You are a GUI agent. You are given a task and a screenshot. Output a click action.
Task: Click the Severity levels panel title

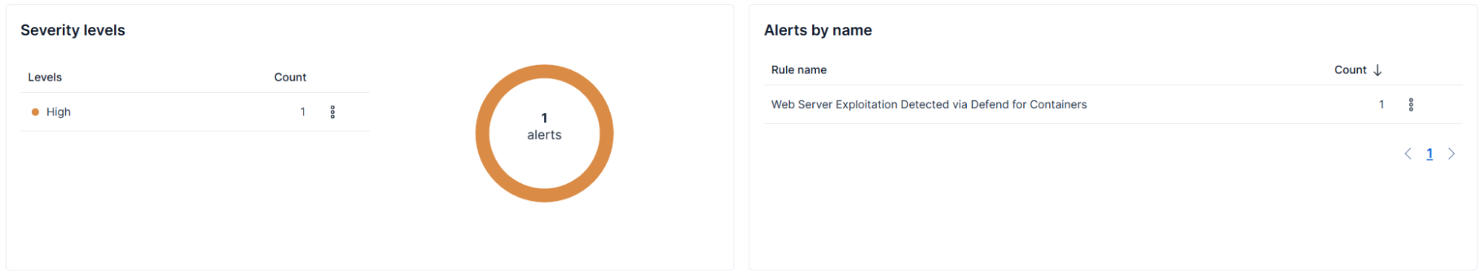73,30
